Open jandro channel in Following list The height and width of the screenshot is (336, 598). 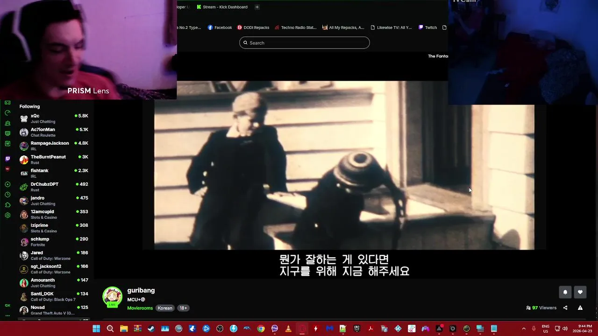[x=54, y=201]
